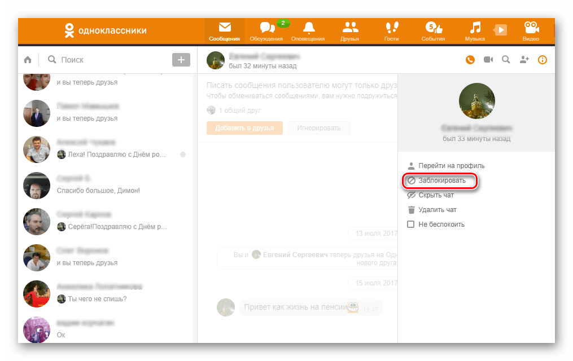This screenshot has width=573, height=361.
Task: Open the События tab
Action: tap(434, 32)
